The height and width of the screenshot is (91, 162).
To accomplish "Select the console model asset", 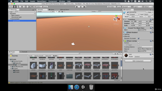I will [x=33, y=65].
